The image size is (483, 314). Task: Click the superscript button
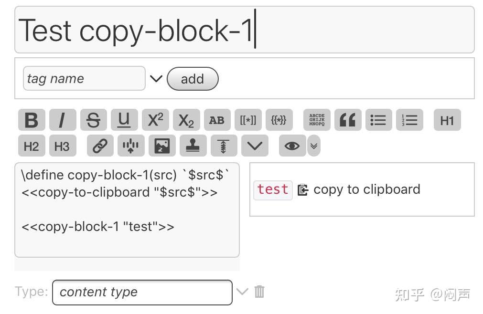click(x=155, y=120)
